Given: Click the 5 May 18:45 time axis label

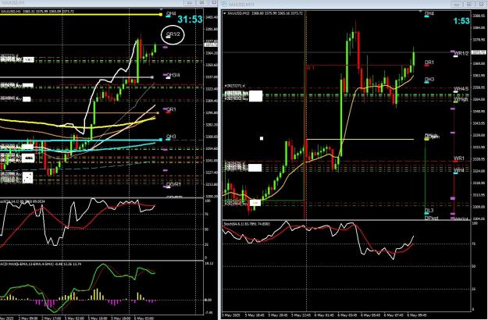Looking at the screenshot, I should point(253,315).
